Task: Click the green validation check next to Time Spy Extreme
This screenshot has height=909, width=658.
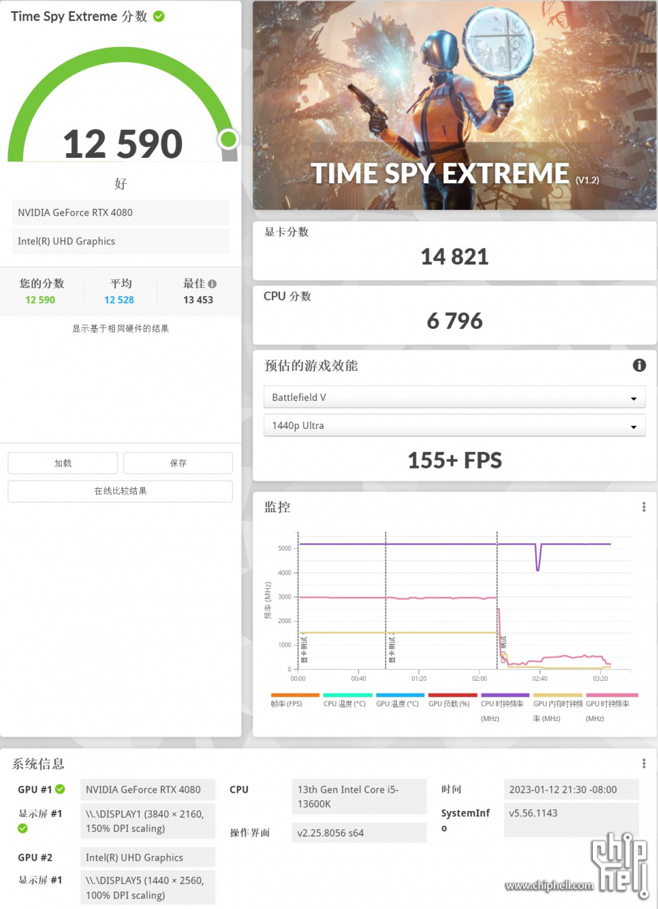Action: click(x=159, y=16)
